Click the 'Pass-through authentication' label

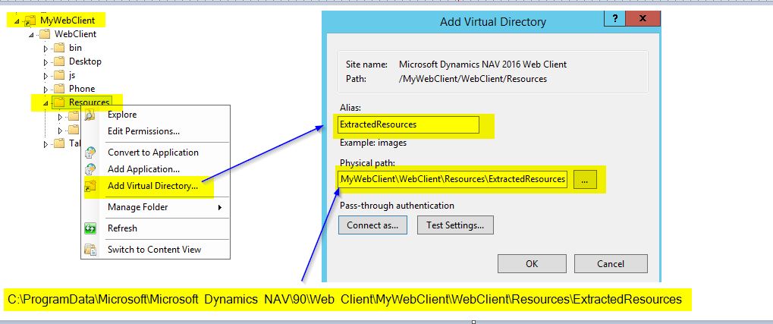coord(397,206)
